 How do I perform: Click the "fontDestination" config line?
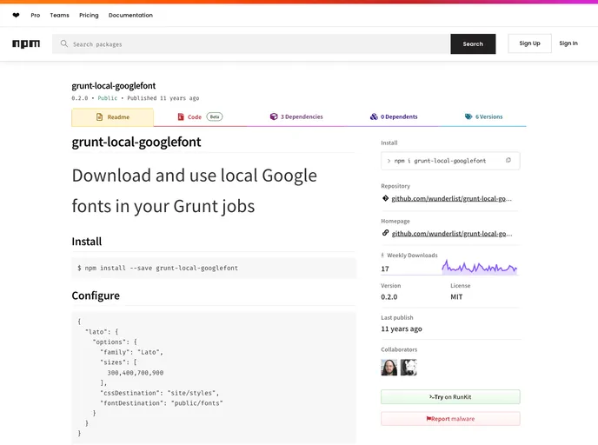(x=162, y=403)
